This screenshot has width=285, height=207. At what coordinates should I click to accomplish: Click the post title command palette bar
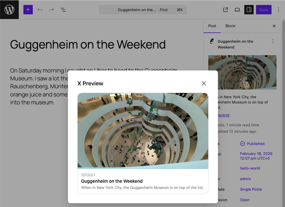coord(143,10)
